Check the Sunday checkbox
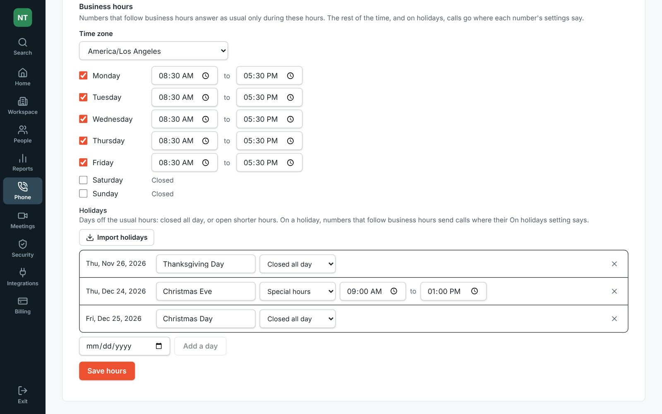This screenshot has height=414, width=662. [x=83, y=193]
